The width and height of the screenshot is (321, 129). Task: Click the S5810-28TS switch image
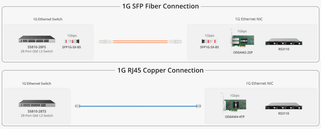(37, 103)
